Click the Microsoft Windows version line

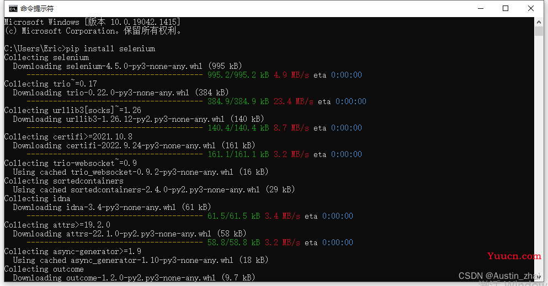pyautogui.click(x=92, y=22)
